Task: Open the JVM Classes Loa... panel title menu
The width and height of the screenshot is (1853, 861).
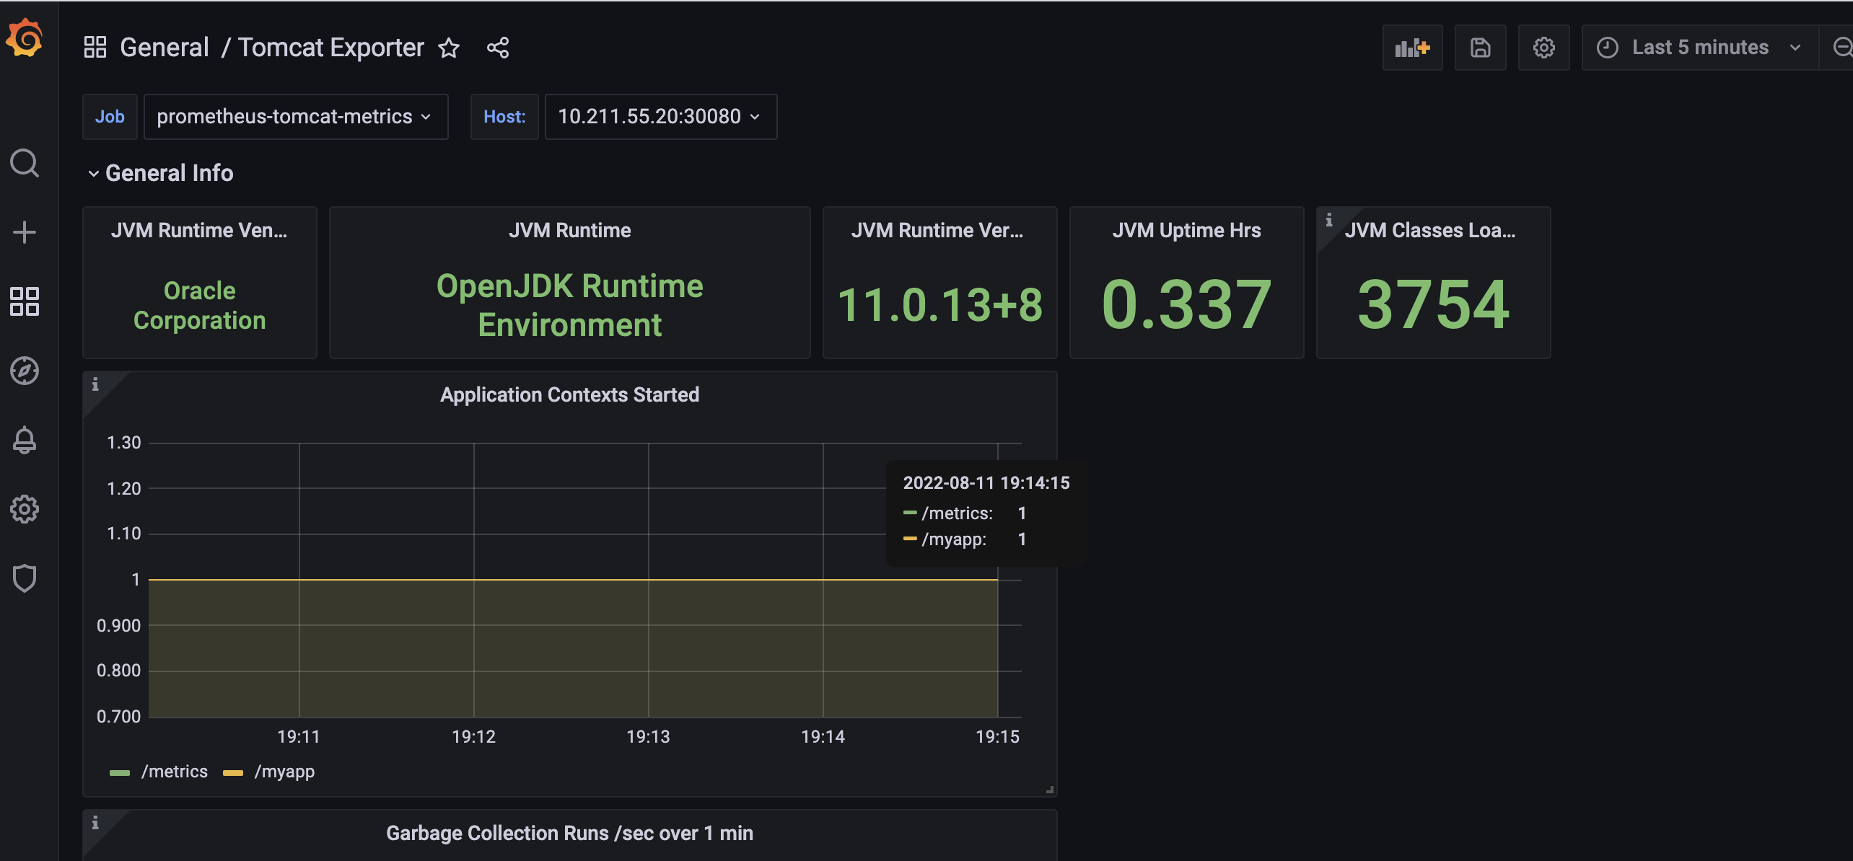Action: (1430, 231)
